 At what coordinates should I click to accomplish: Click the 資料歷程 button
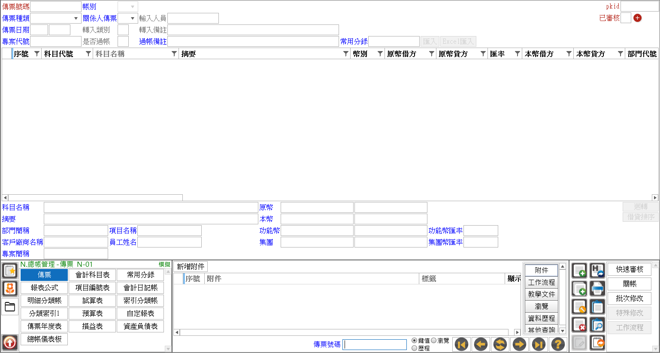click(x=541, y=318)
